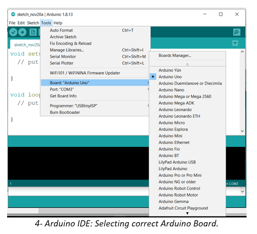This screenshot has height=234, width=257.
Task: Open the File menu
Action: (12, 23)
